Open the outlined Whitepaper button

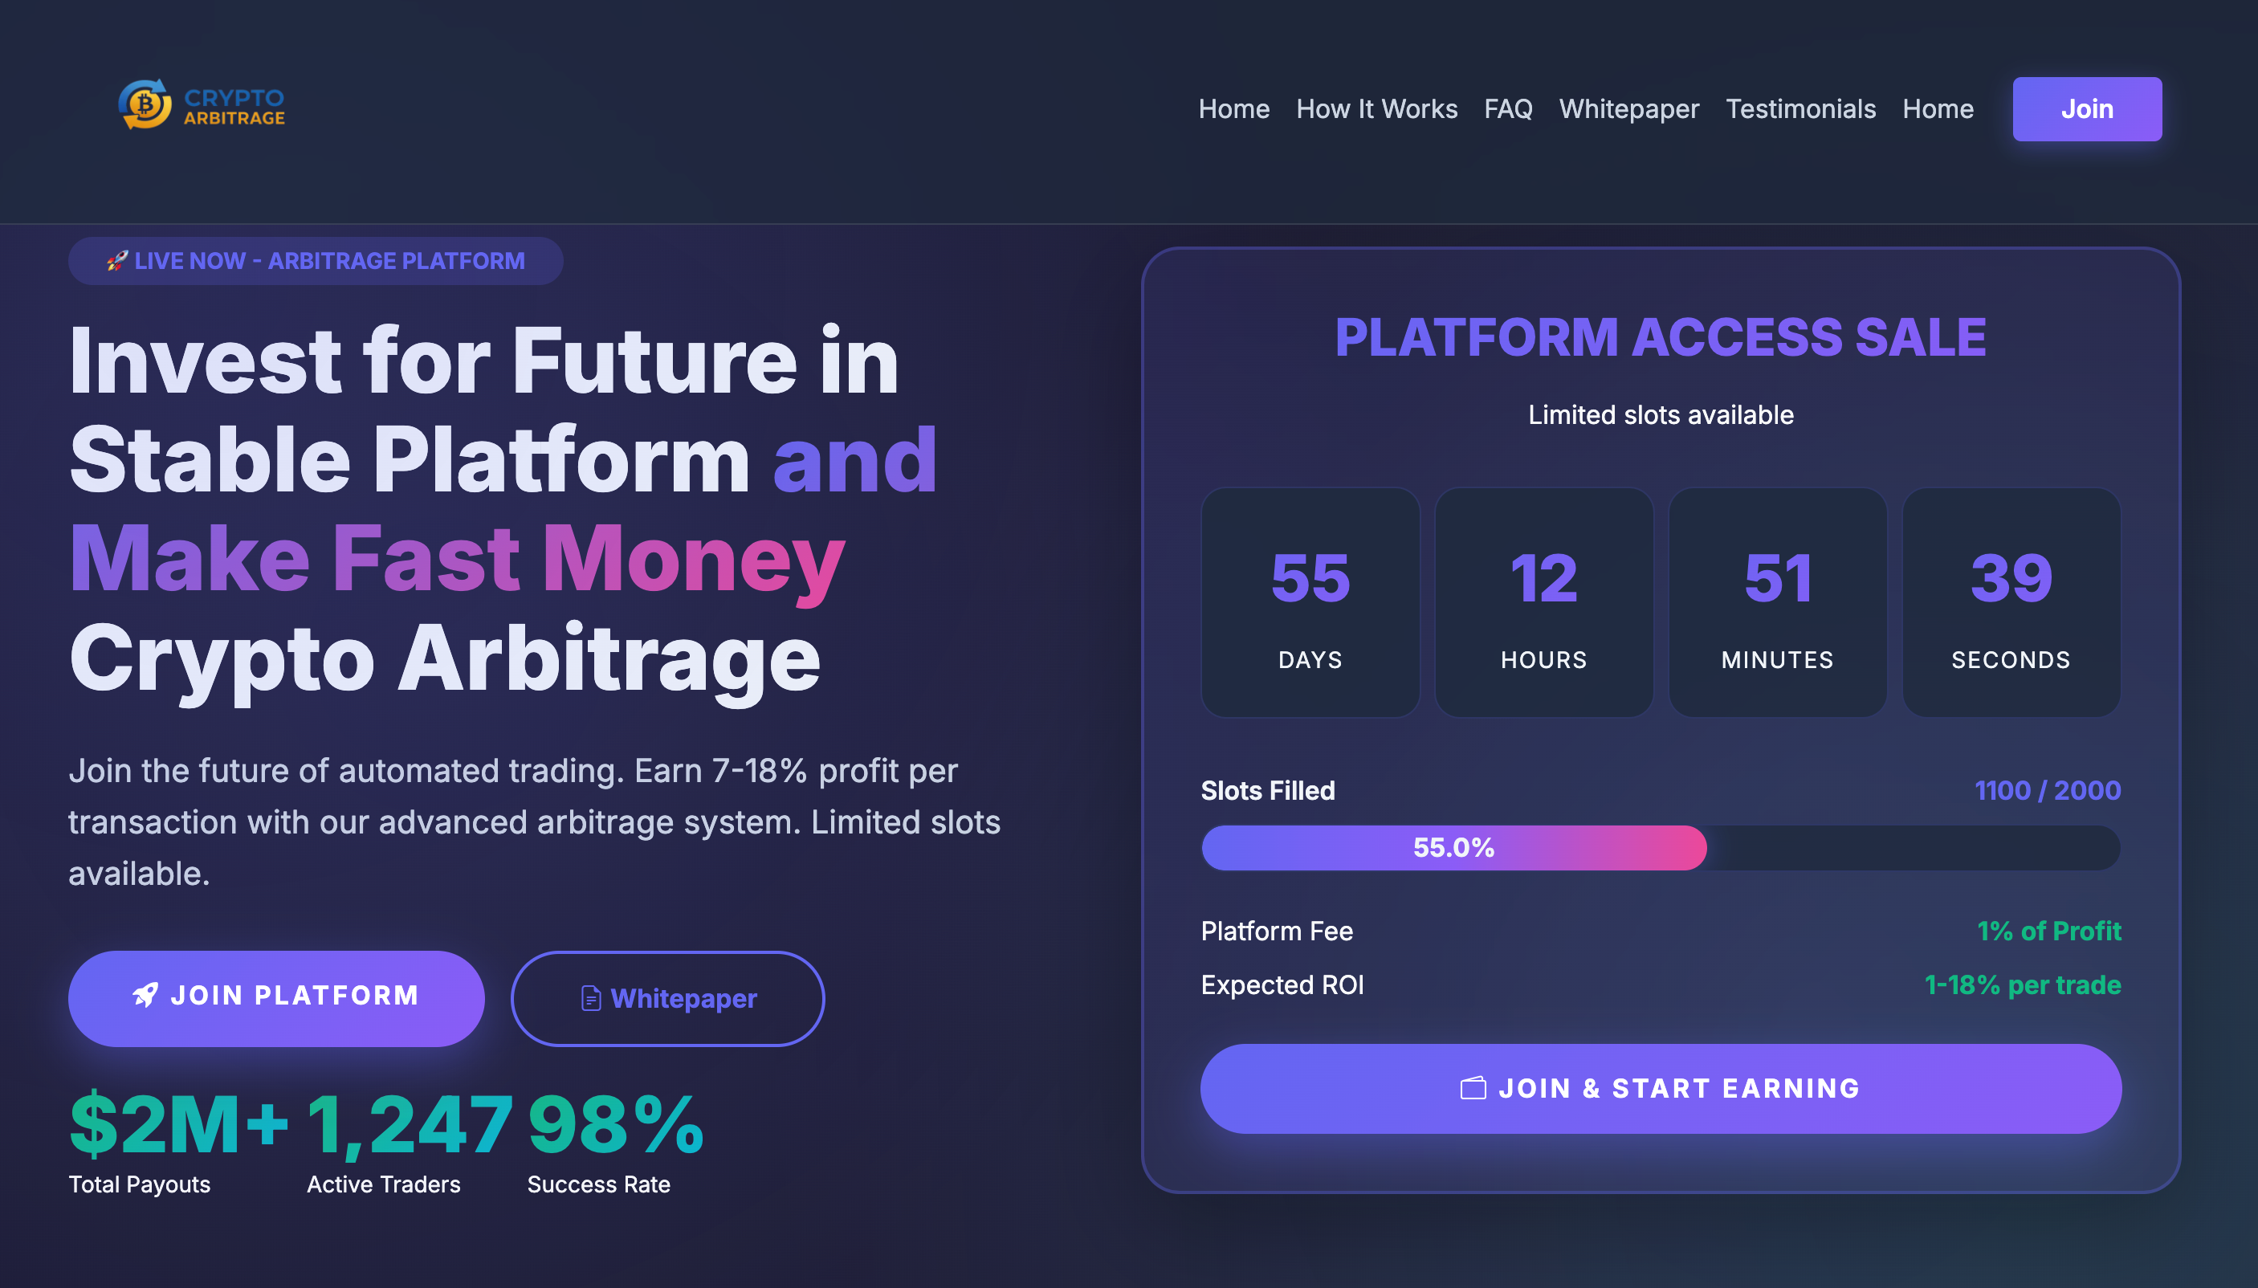pos(668,999)
